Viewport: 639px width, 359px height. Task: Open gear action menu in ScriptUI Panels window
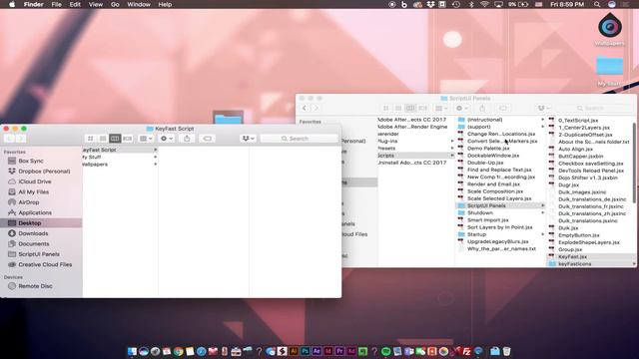pos(461,109)
